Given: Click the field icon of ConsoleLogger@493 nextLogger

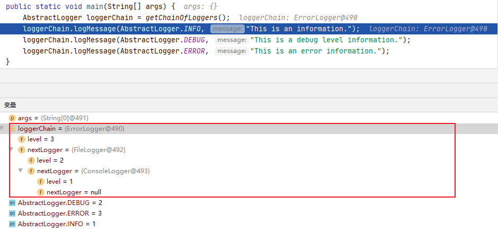Looking at the screenshot, I should point(31,171).
